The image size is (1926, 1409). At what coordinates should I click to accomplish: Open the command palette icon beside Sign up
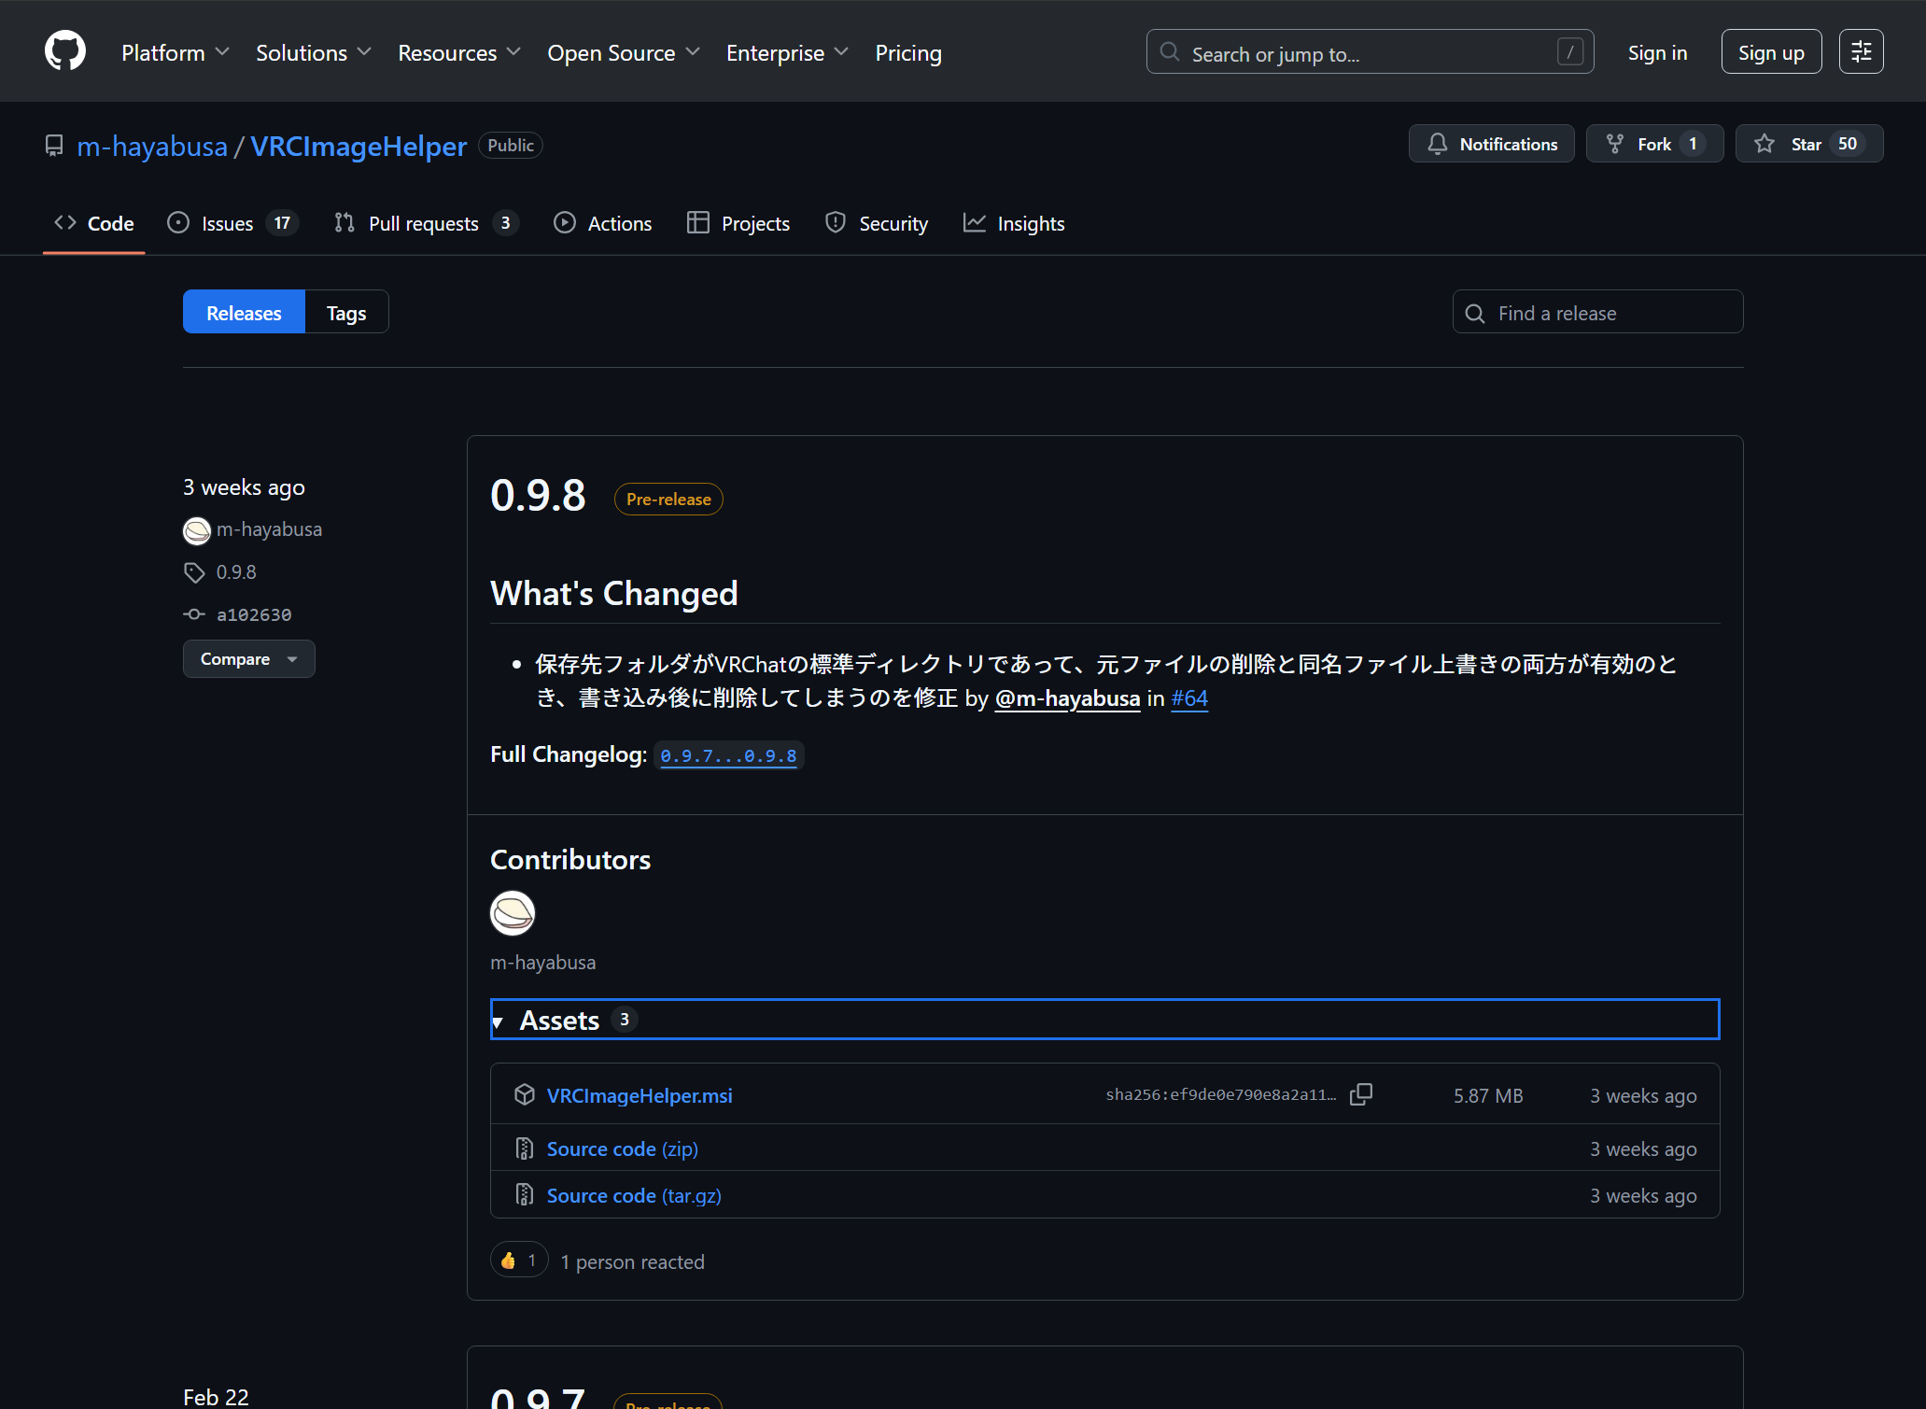coord(1861,51)
